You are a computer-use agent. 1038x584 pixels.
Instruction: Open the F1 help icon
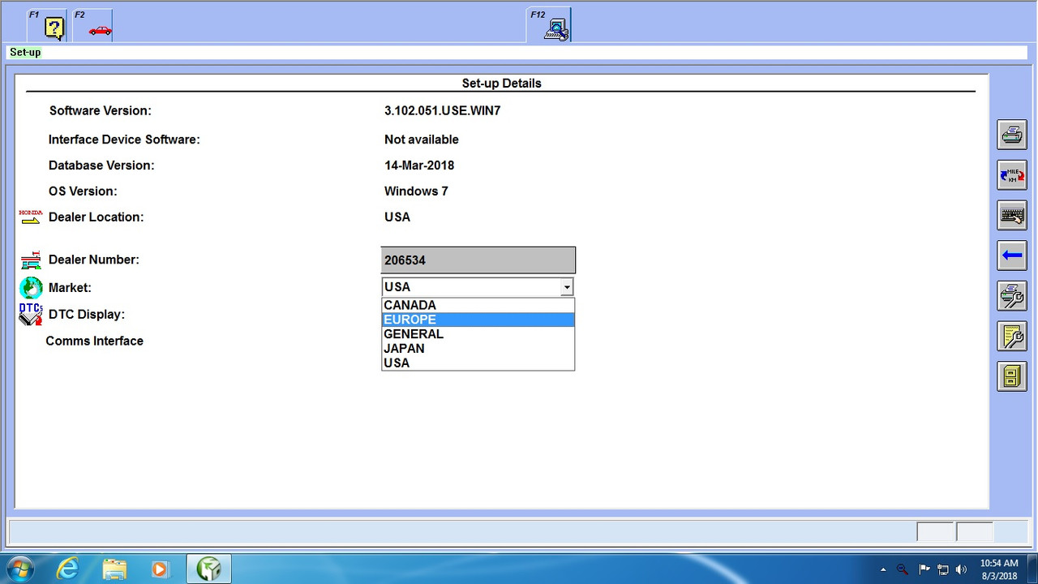[x=46, y=25]
